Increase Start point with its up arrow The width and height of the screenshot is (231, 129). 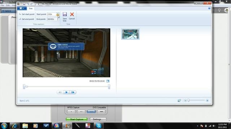(x=58, y=14)
